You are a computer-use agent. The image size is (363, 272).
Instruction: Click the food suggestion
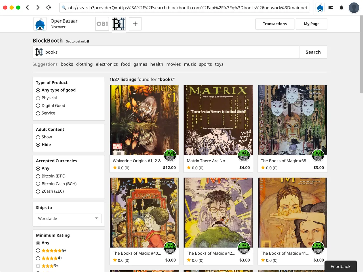[x=126, y=64]
